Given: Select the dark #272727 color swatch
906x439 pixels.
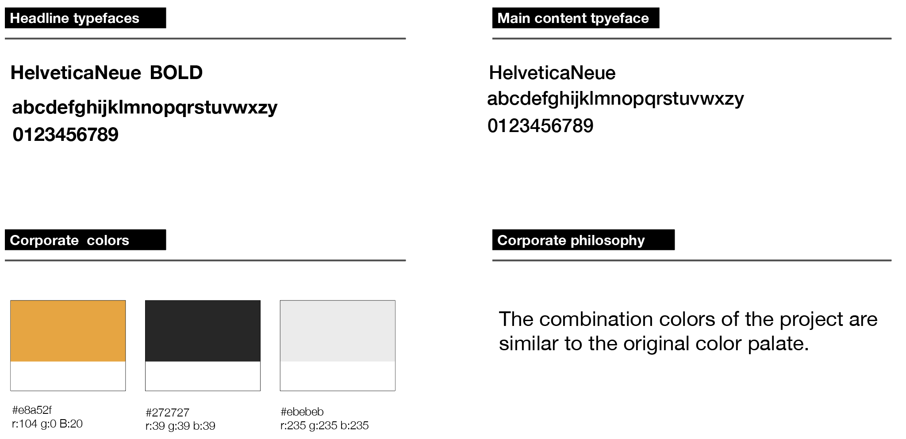Looking at the screenshot, I should (x=203, y=331).
